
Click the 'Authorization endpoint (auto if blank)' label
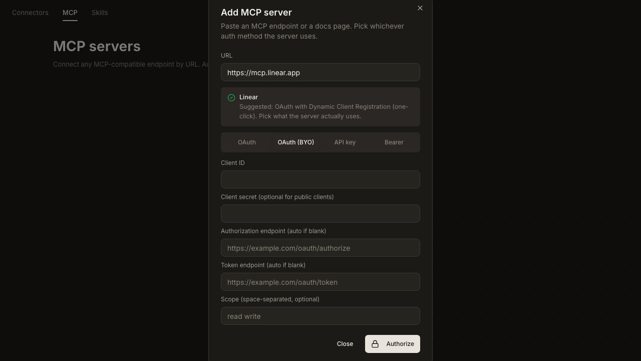point(273,231)
